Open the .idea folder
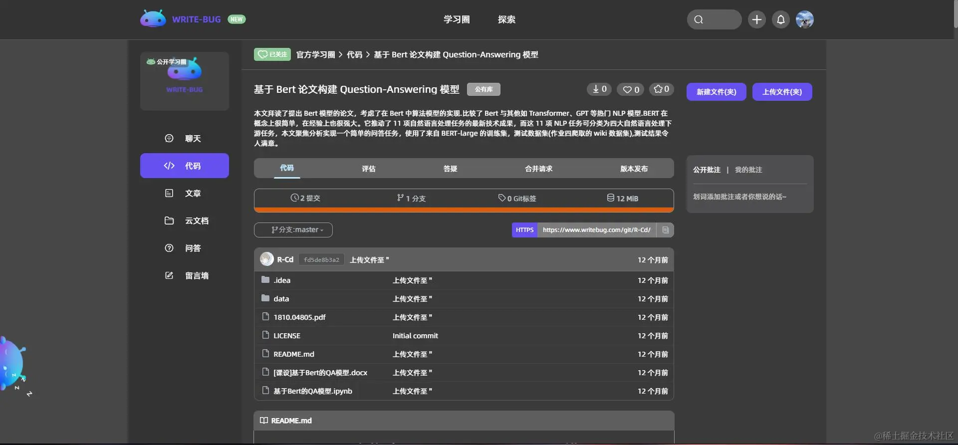 point(282,280)
